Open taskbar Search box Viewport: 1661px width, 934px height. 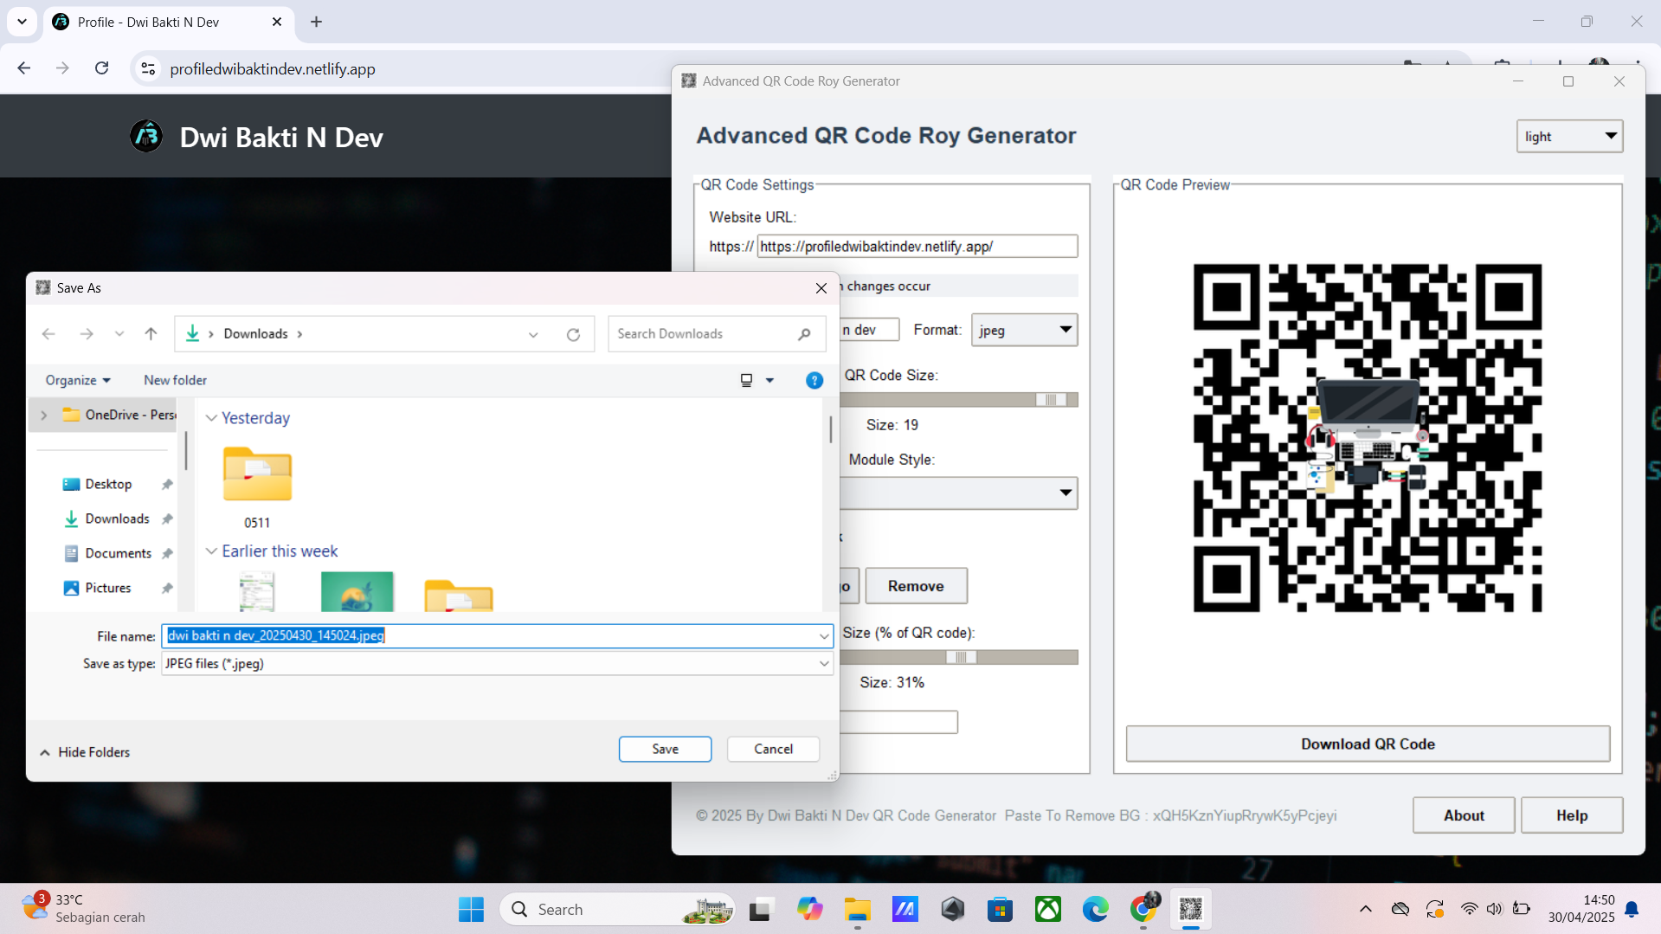[x=618, y=910]
